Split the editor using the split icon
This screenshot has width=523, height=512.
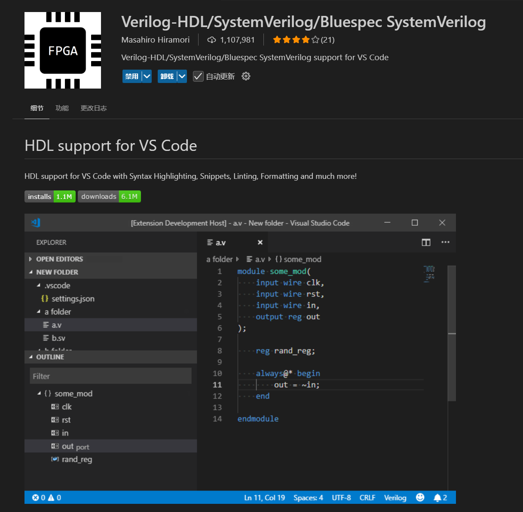[x=426, y=242]
